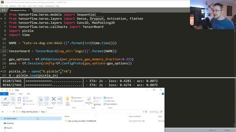The height and width of the screenshot is (132, 236).
Task: Click the Delete icon in Organize group
Action: click(53, 99)
